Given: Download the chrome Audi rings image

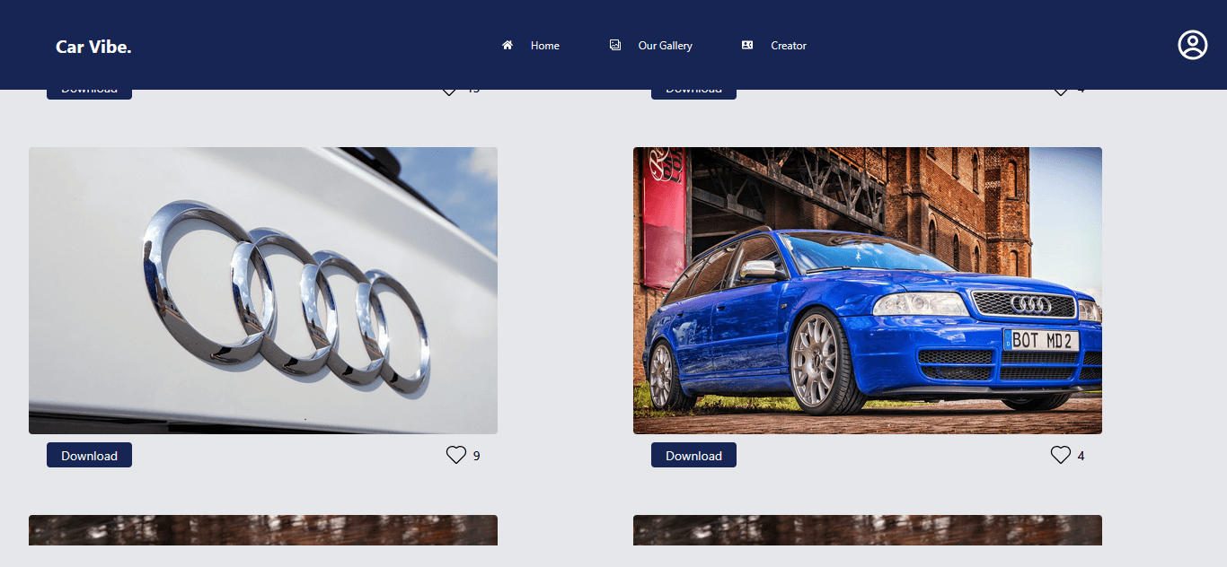Looking at the screenshot, I should (89, 455).
